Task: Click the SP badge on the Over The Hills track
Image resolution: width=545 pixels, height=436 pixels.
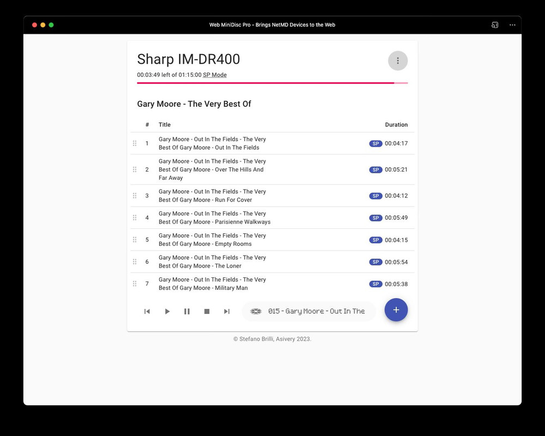Action: (376, 169)
